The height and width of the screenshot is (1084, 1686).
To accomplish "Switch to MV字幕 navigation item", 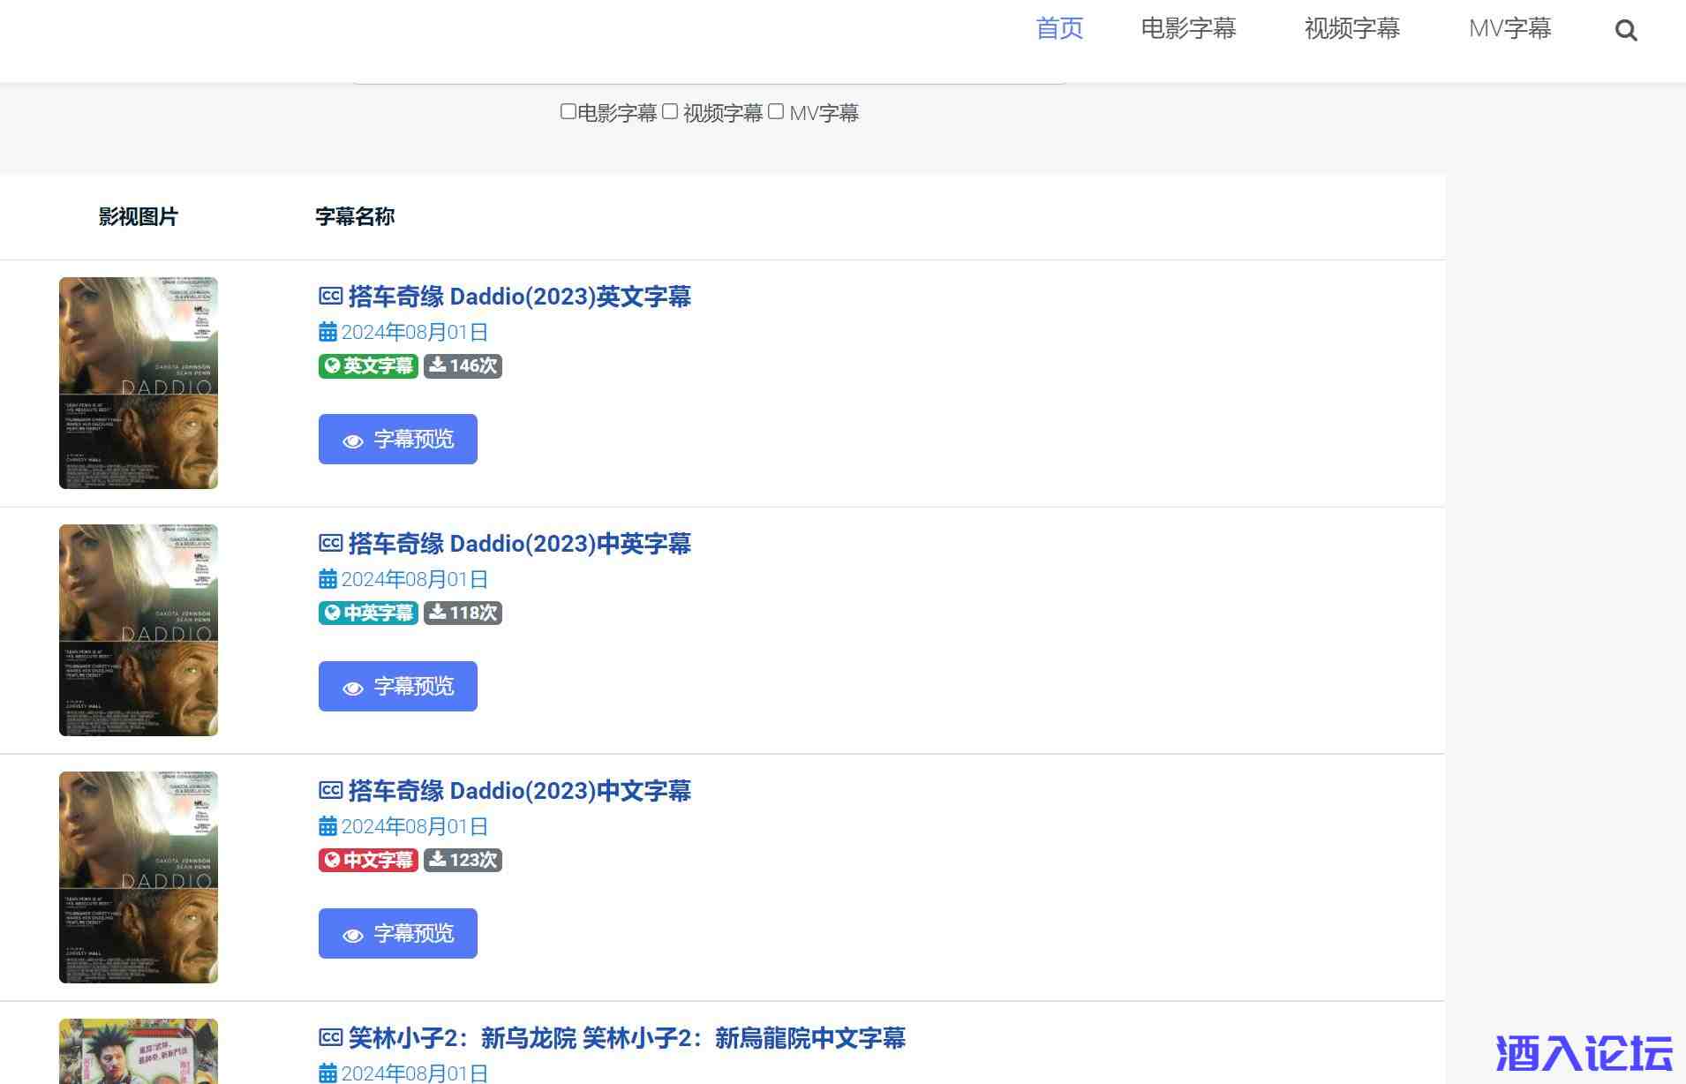I will 1509,28.
